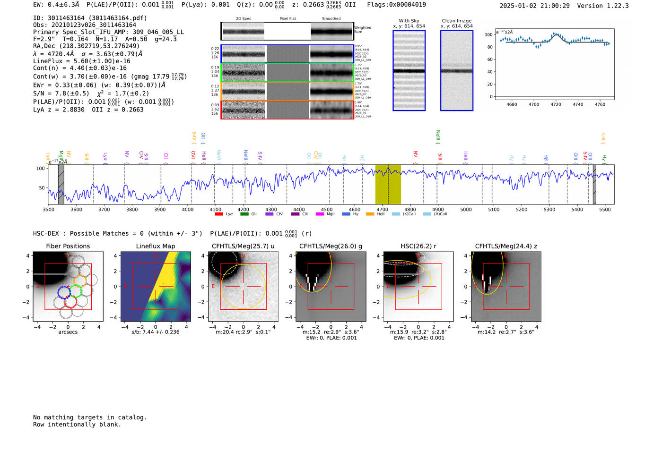Click the λ = 4720.4Å wavelength line

point(88,54)
